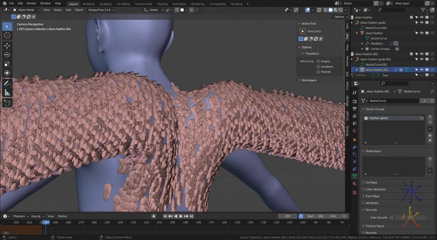Tick the Parents affect-only checkbox
The image size is (437, 240).
318,72
